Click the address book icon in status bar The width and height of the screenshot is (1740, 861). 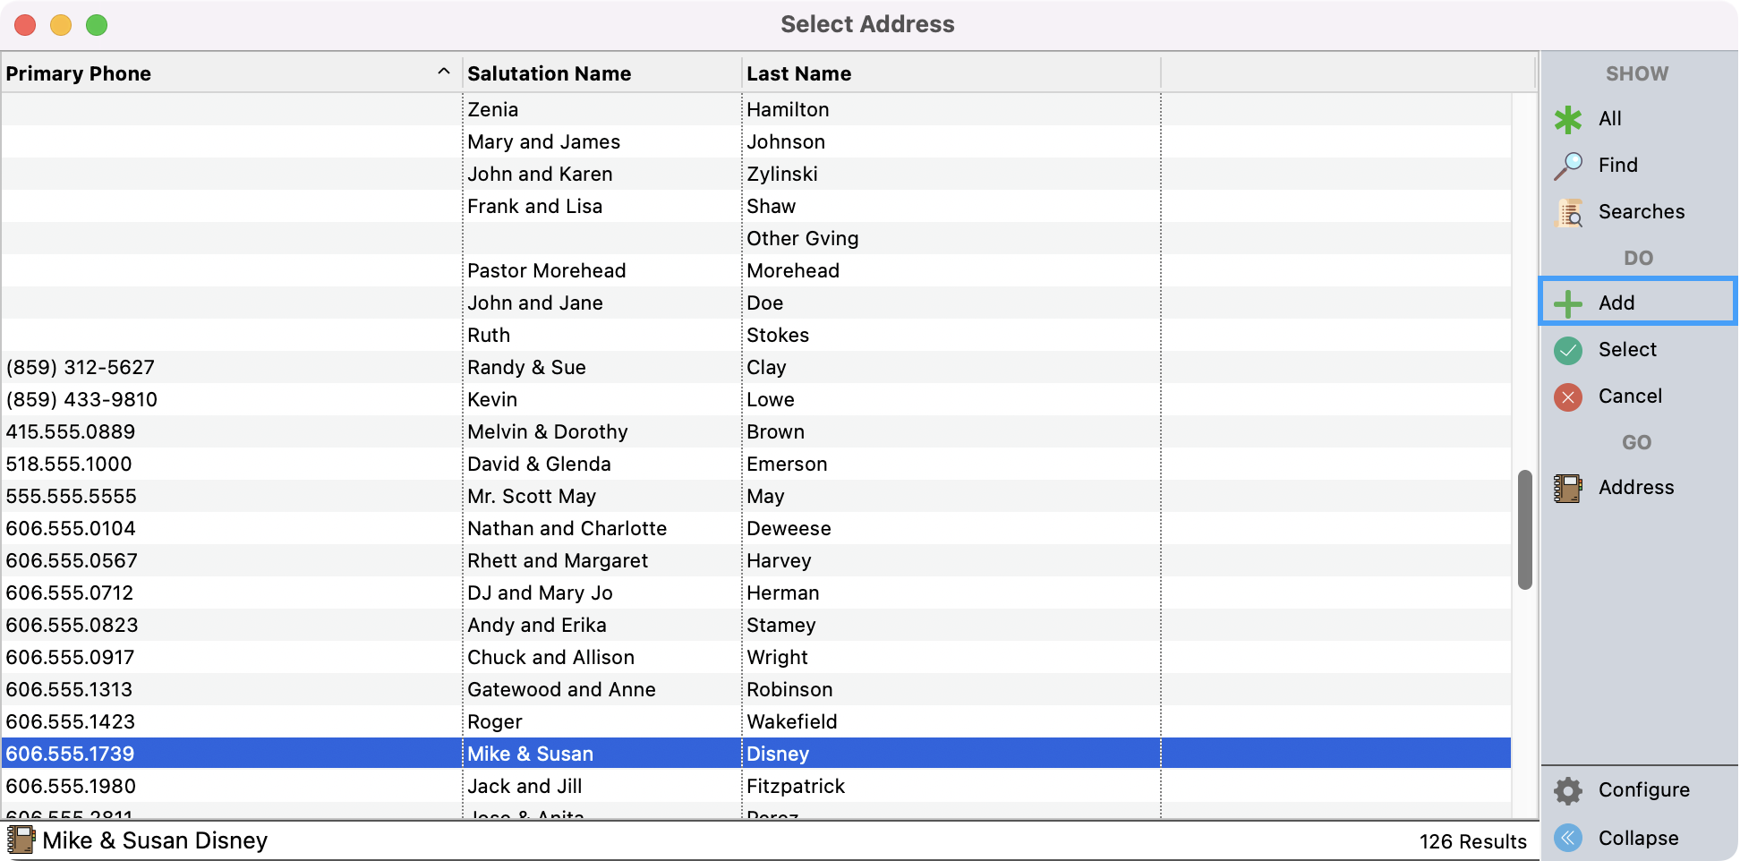coord(20,840)
